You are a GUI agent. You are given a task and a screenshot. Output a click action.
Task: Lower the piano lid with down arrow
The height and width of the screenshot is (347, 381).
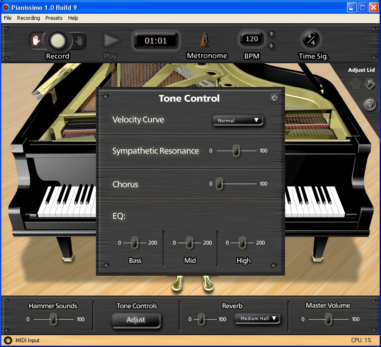coord(370,84)
